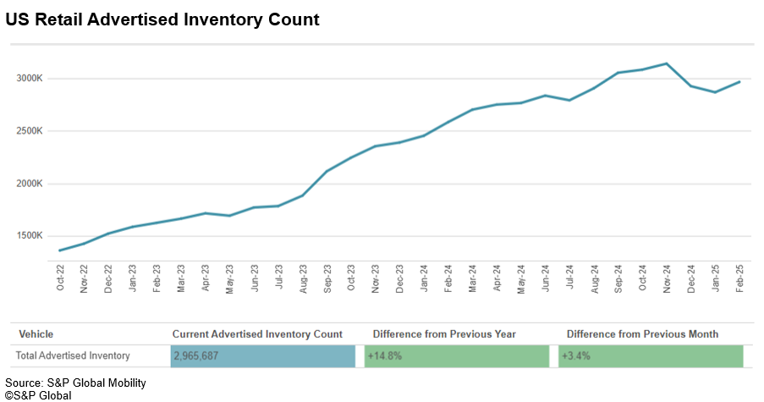Click the green +14.8% year difference bar
764x402 pixels.
tap(457, 356)
